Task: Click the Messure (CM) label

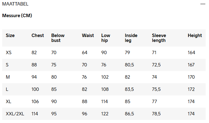Action: (x=17, y=16)
